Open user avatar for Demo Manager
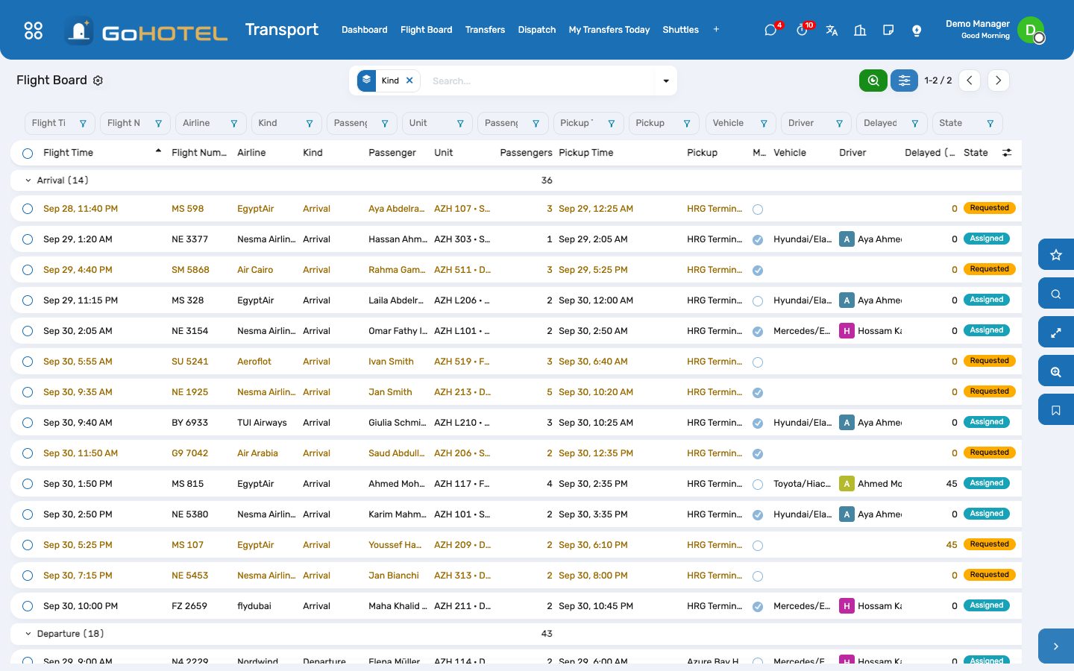The width and height of the screenshot is (1074, 671). coord(1031,30)
